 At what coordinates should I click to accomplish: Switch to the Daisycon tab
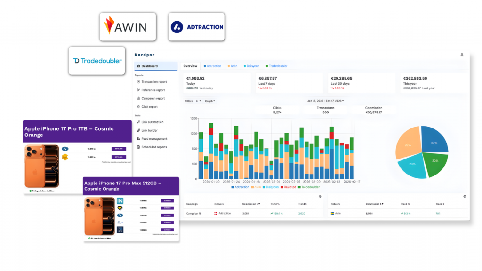[x=252, y=66]
